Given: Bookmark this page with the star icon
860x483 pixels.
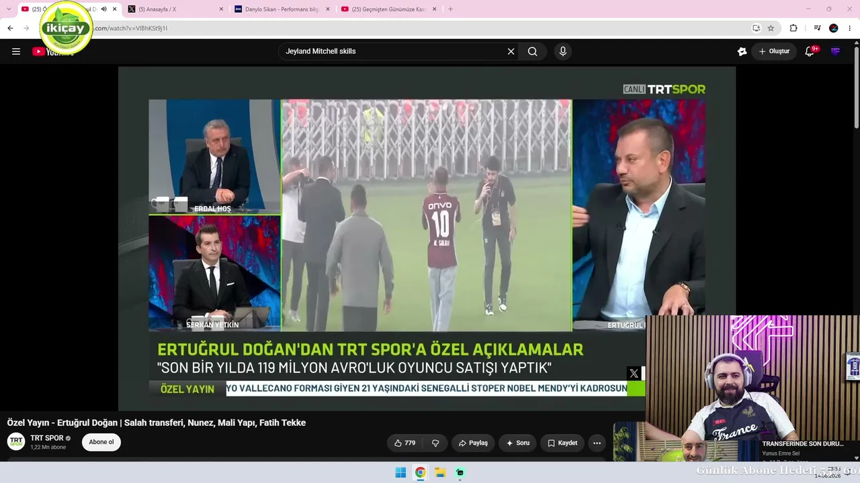Looking at the screenshot, I should coord(771,28).
